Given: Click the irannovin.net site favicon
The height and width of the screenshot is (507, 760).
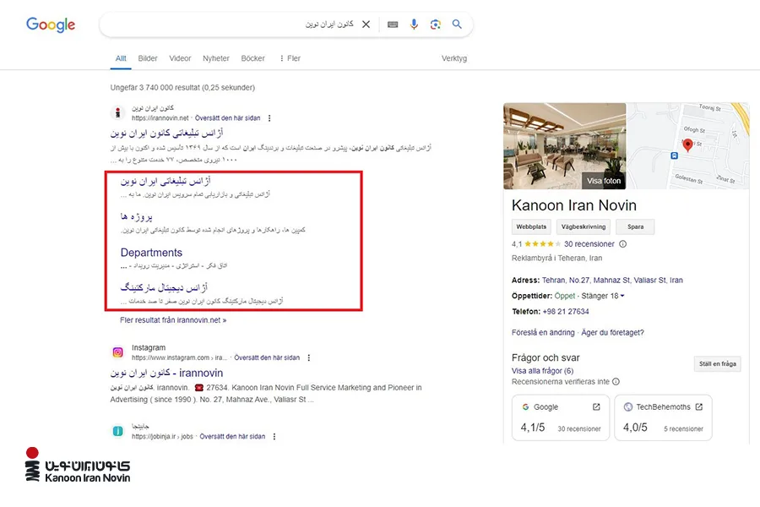Looking at the screenshot, I should tap(117, 113).
